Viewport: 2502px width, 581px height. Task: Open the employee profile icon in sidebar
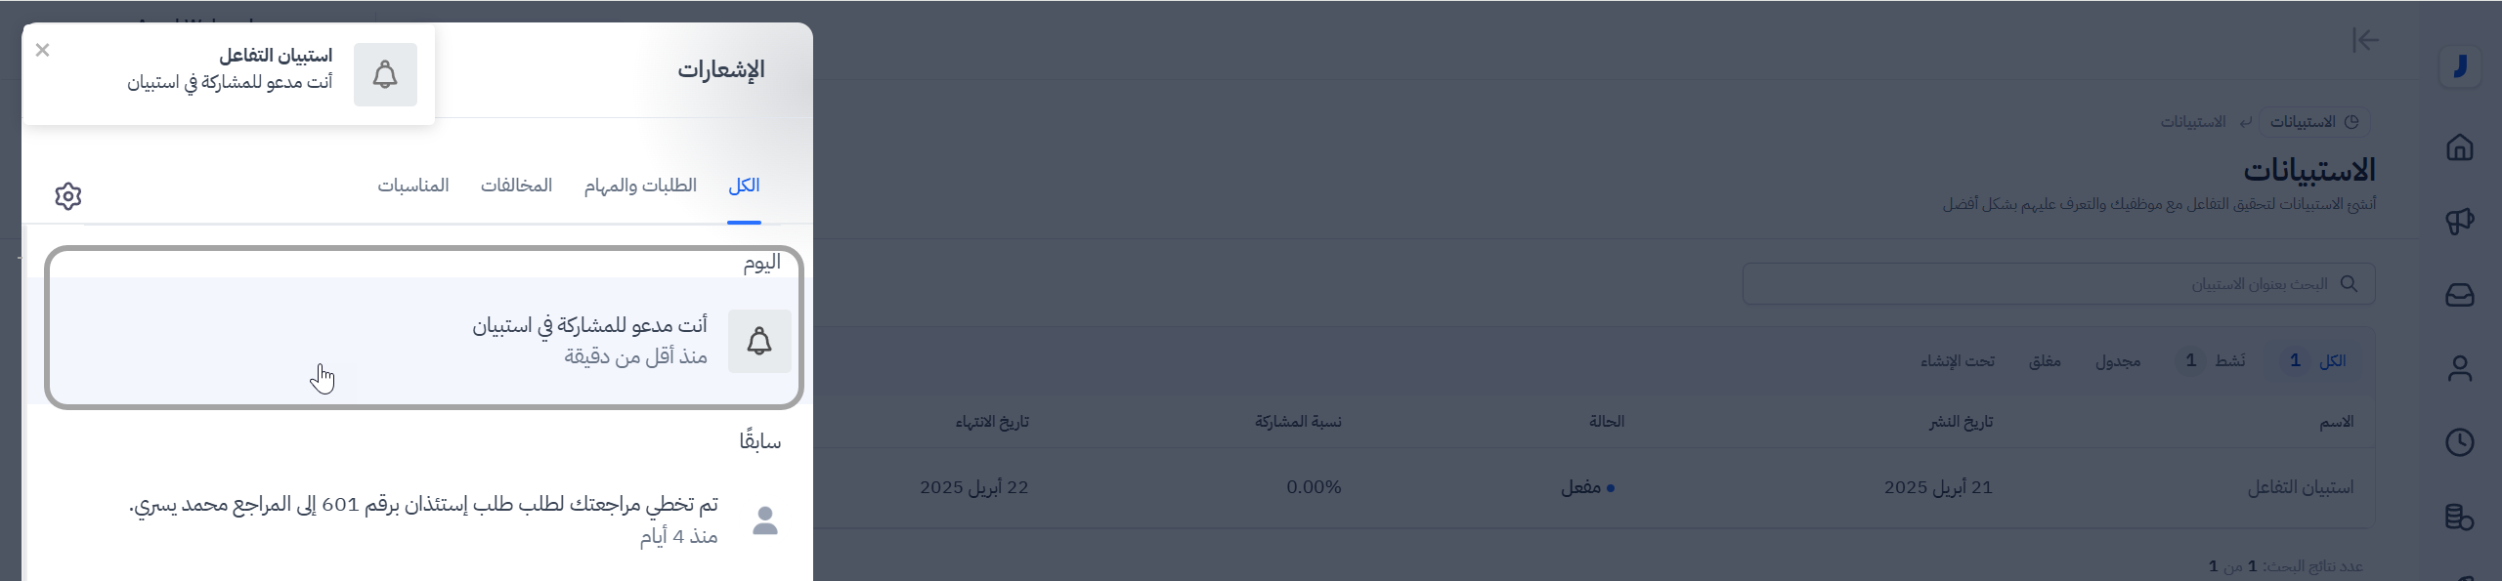(2459, 369)
